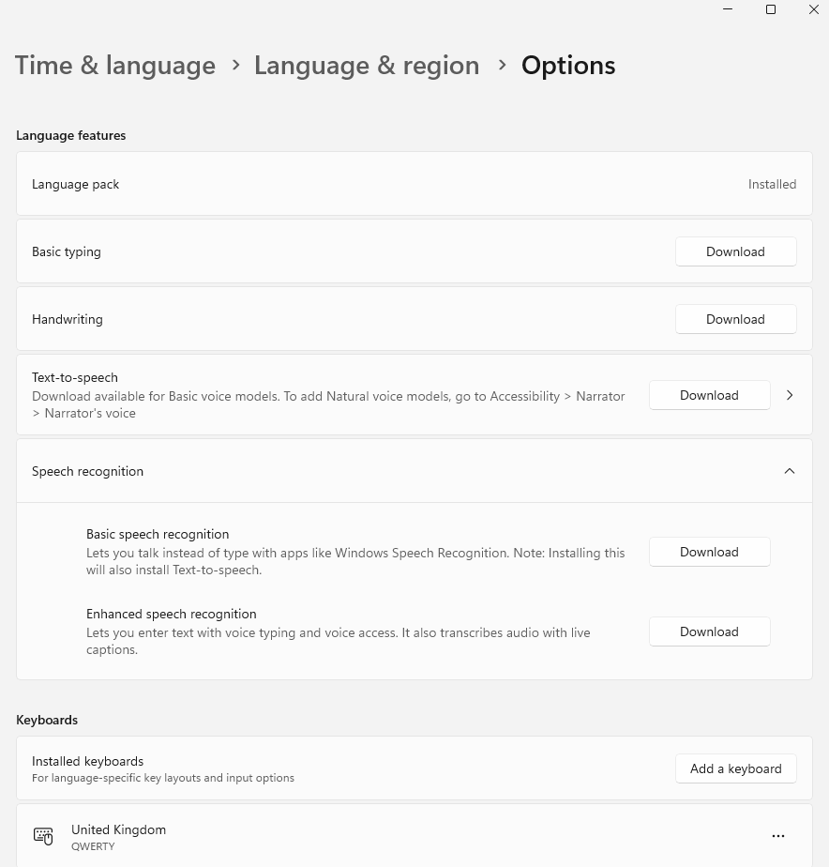The height and width of the screenshot is (867, 829).
Task: Minimize the Settings window
Action: click(x=728, y=9)
